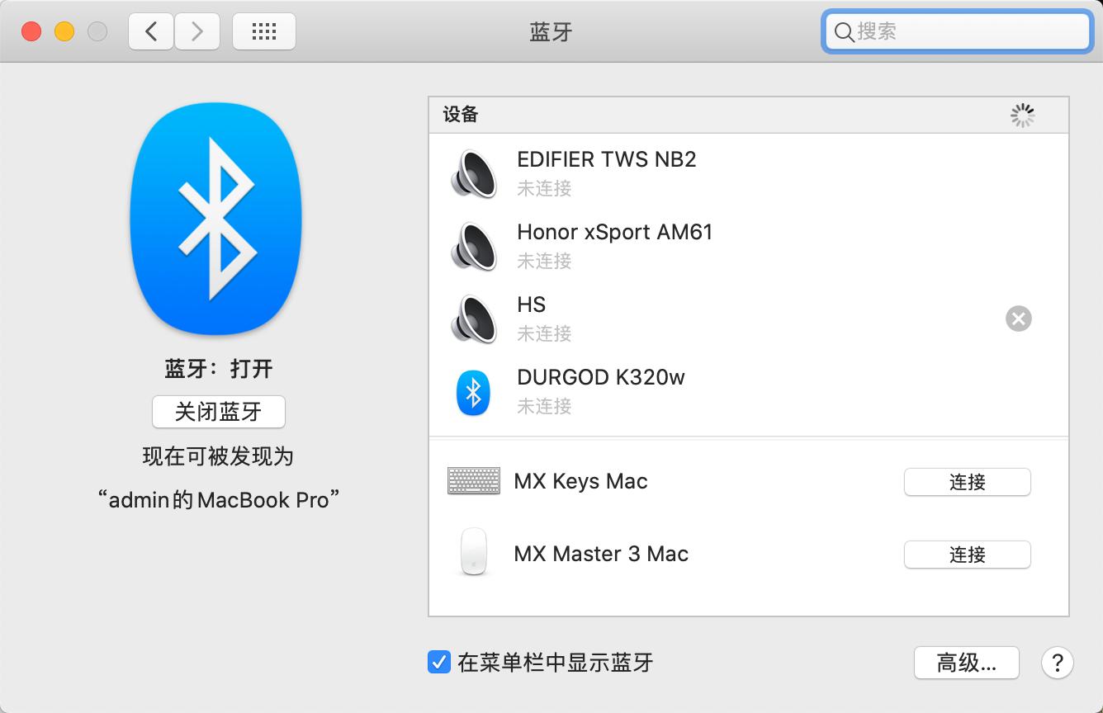Open the 高级 advanced settings
The height and width of the screenshot is (713, 1103).
966,663
